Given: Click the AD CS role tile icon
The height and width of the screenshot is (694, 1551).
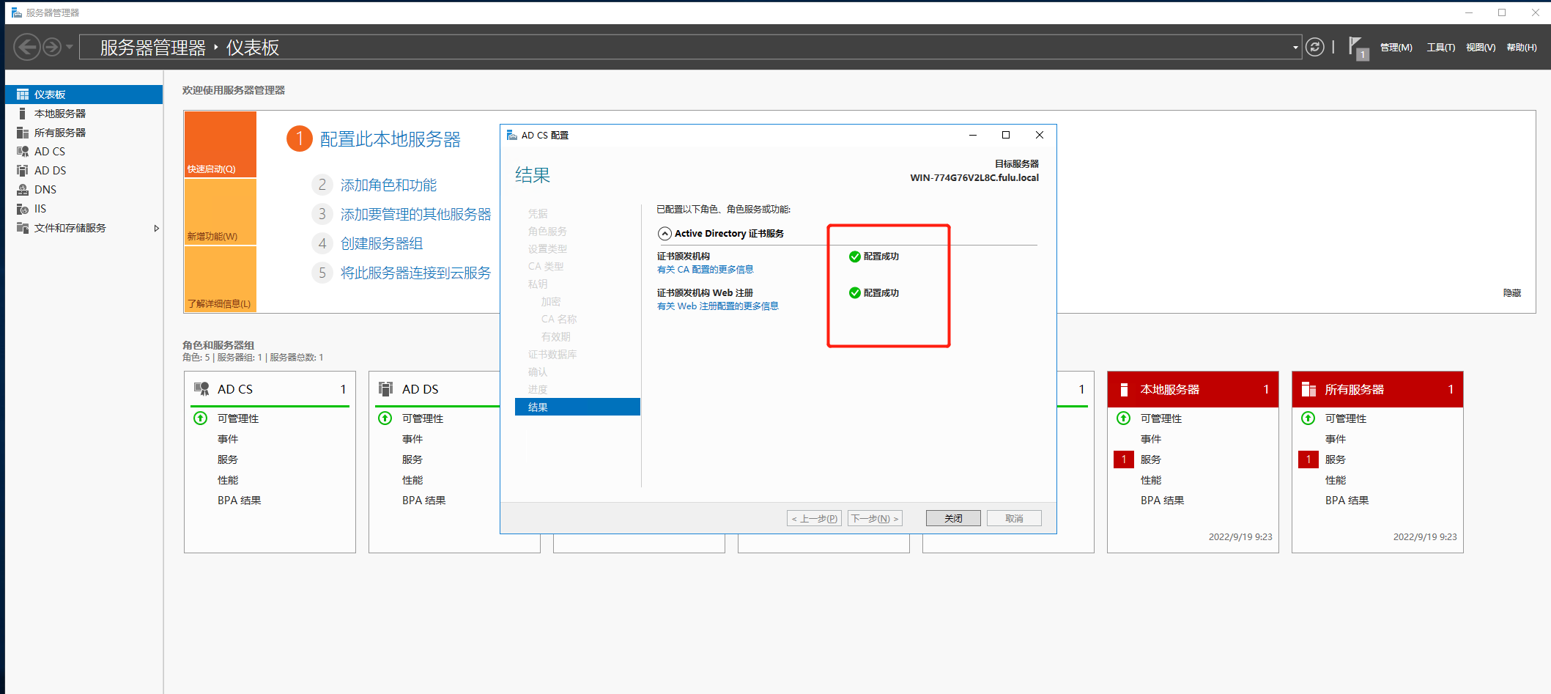Looking at the screenshot, I should point(201,389).
